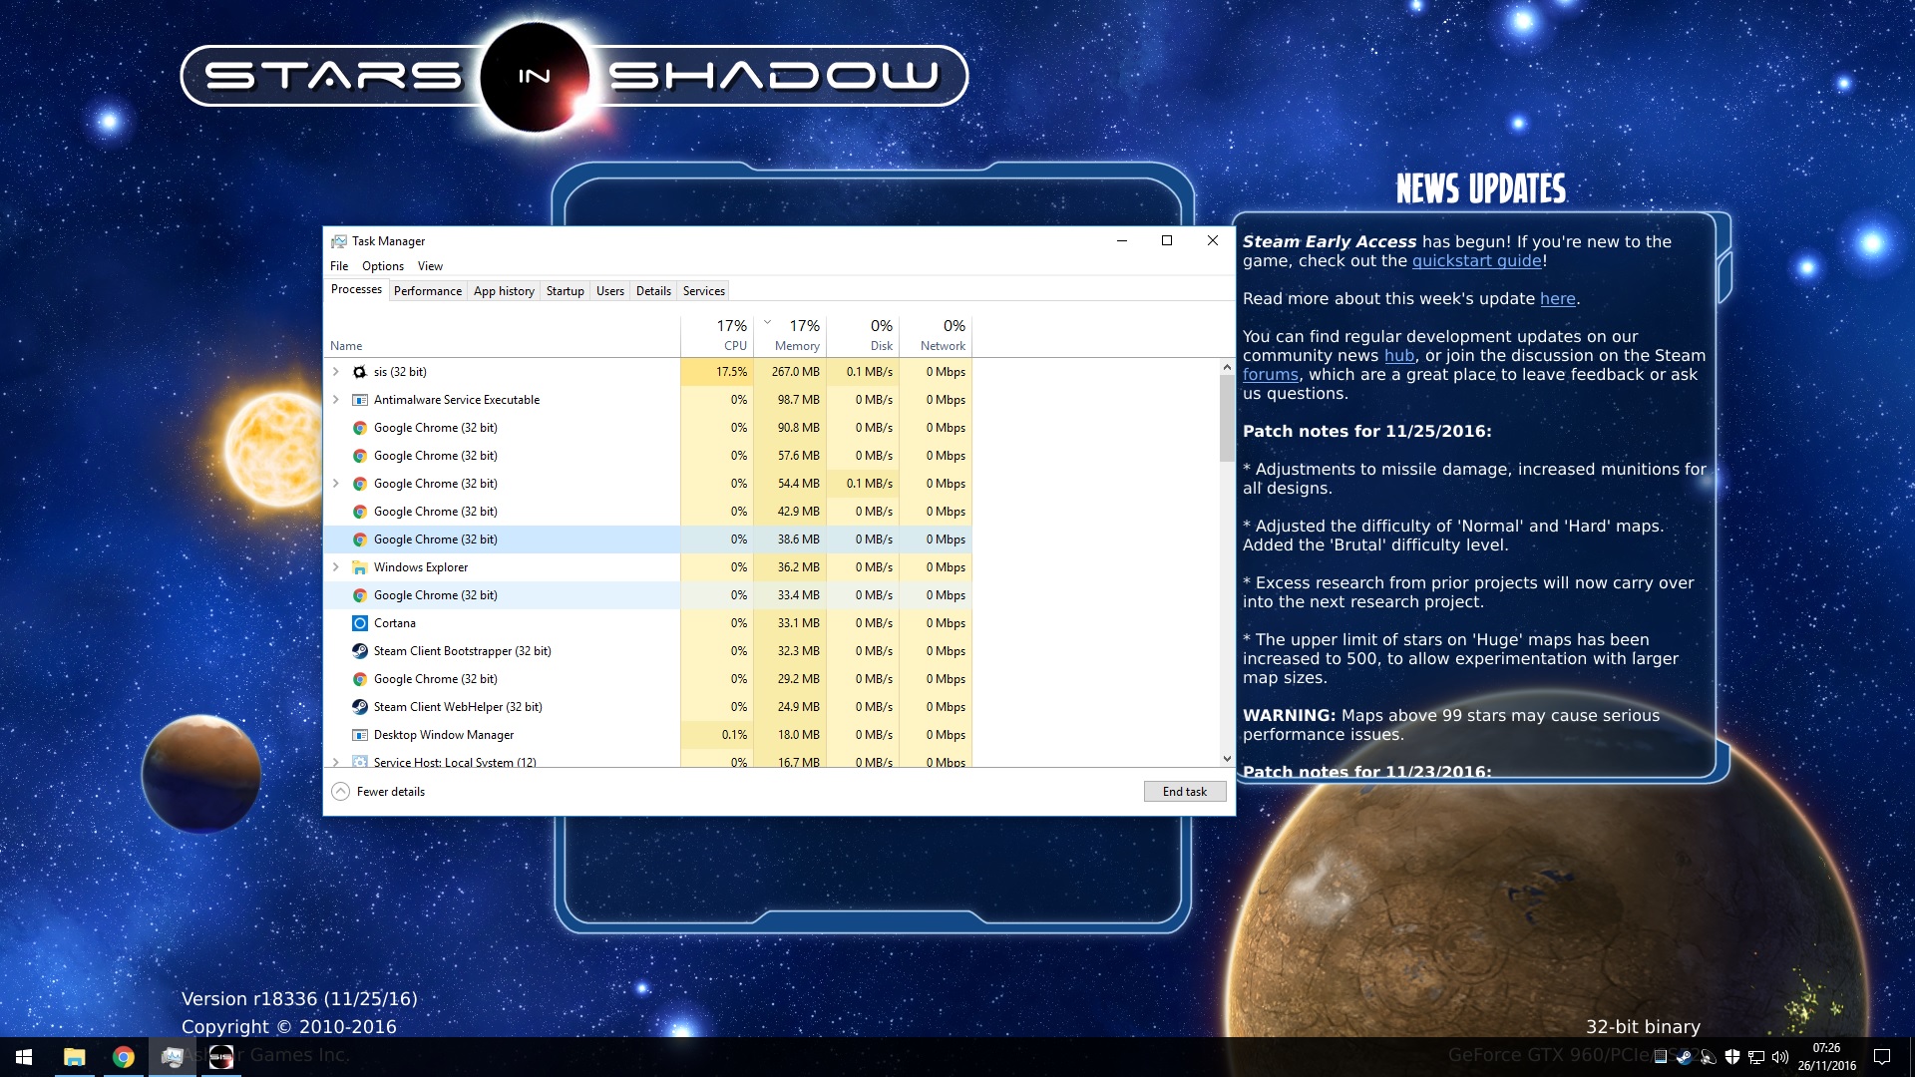Viewport: 1915px width, 1077px height.
Task: Collapse the view with Fewer details
Action: point(379,792)
